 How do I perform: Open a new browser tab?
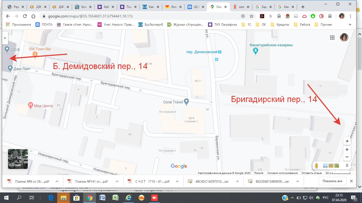coord(303,7)
